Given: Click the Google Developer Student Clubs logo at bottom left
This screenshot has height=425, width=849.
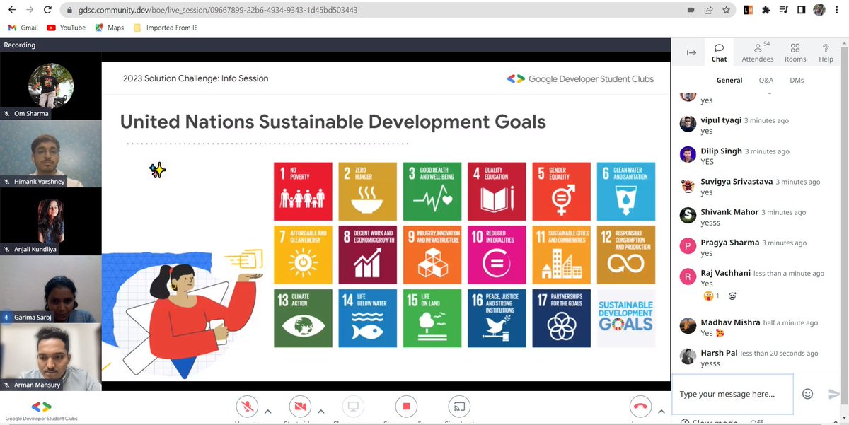Looking at the screenshot, I should point(42,410).
